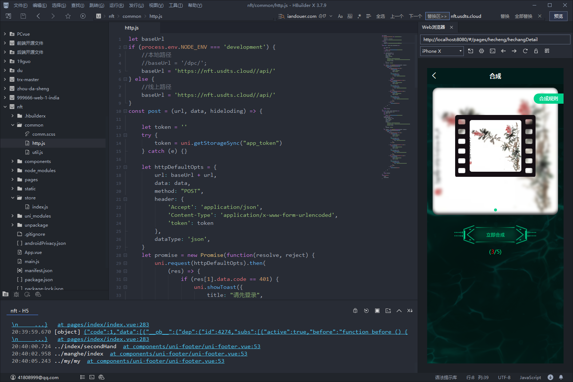Click the new file toolbar icon
Screen dimensions: 573x382
click(8, 16)
